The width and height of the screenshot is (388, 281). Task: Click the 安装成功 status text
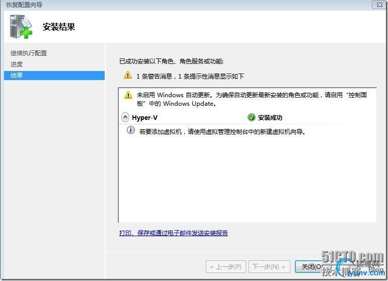[270, 118]
